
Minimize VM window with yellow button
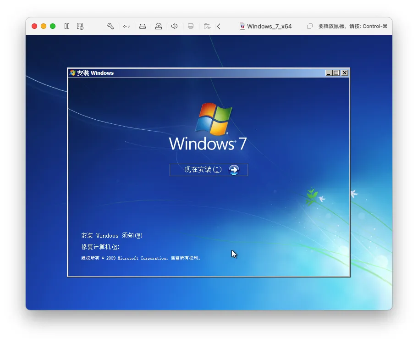click(44, 26)
